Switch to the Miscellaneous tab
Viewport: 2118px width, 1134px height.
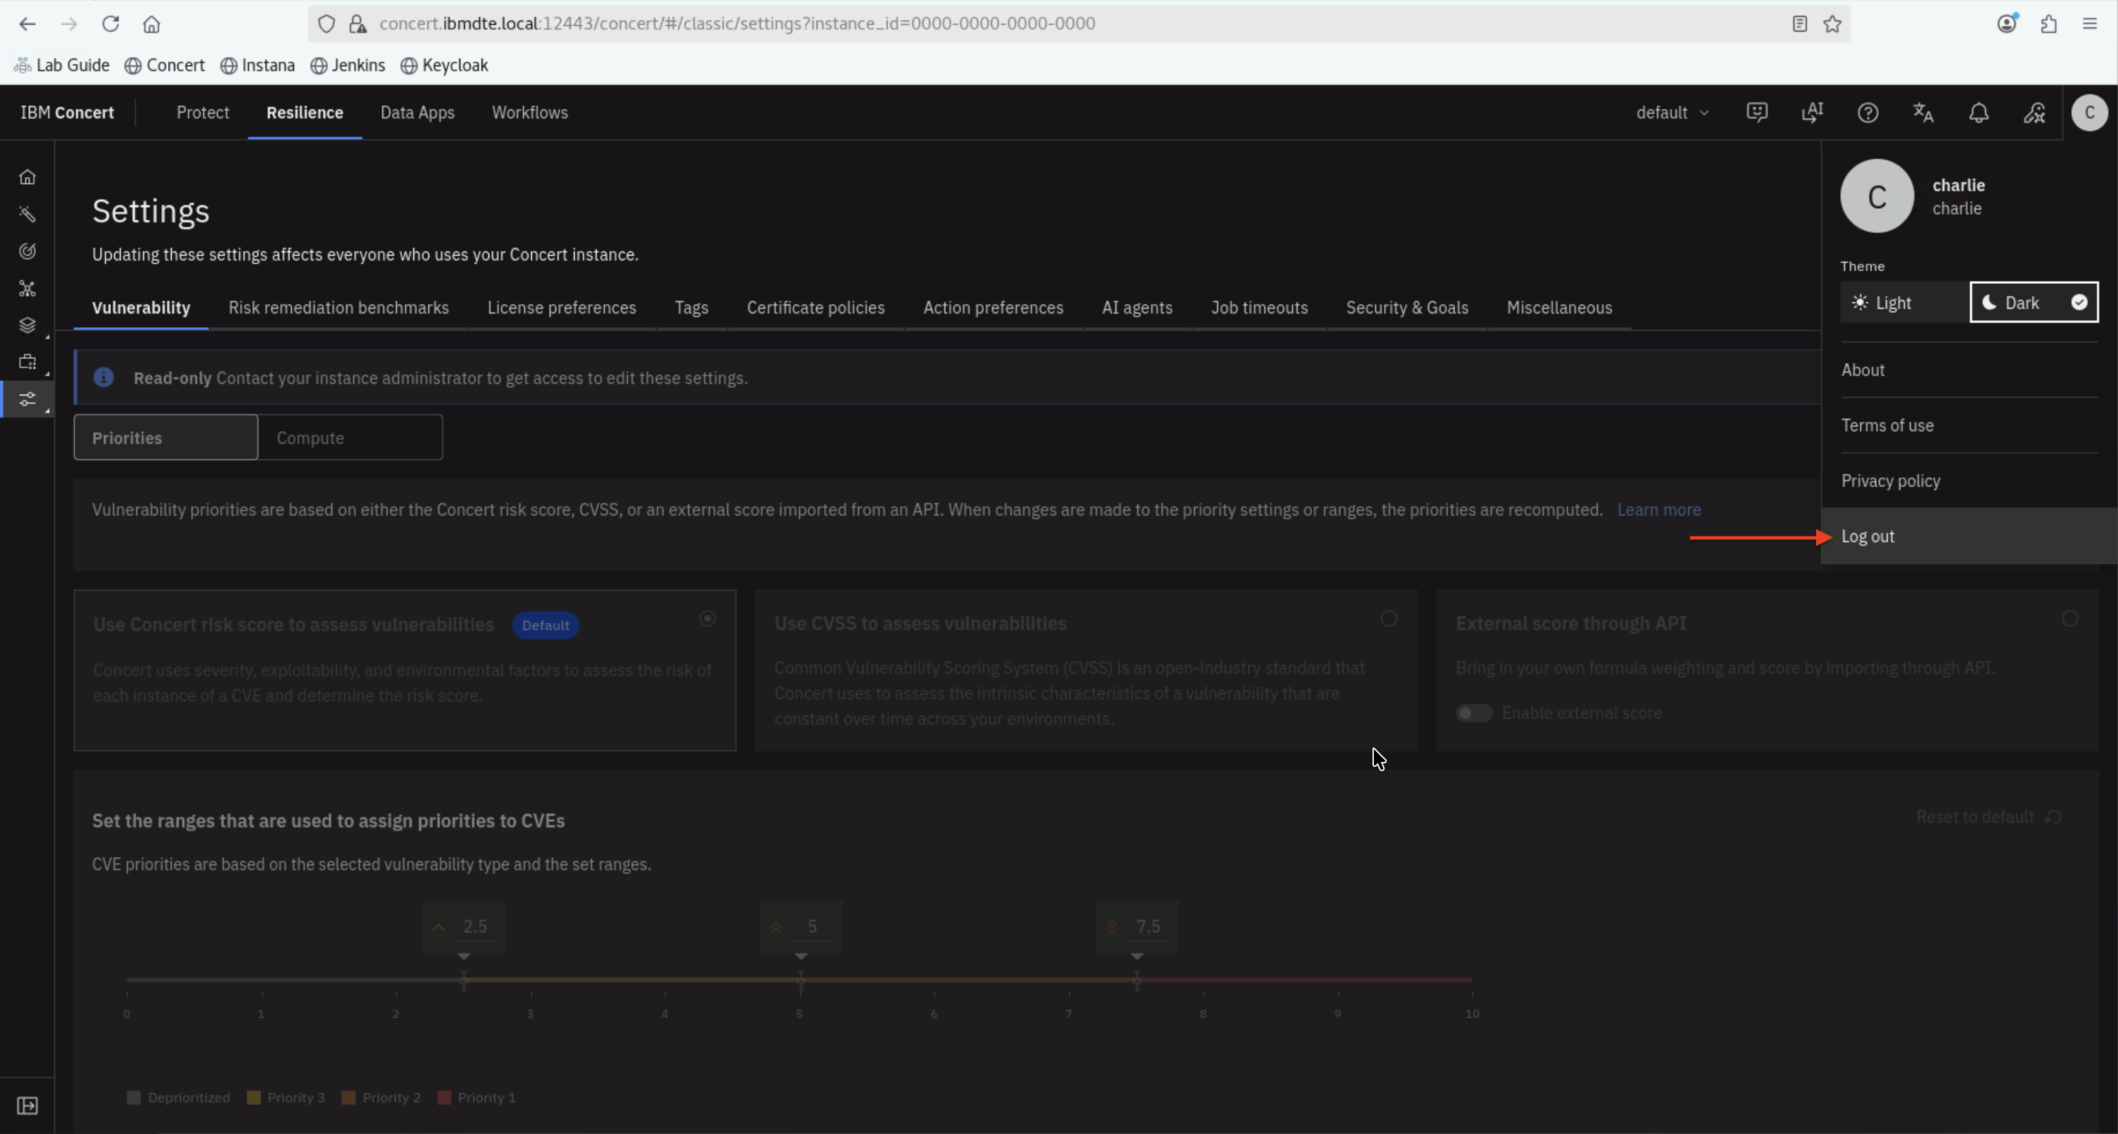tap(1559, 307)
